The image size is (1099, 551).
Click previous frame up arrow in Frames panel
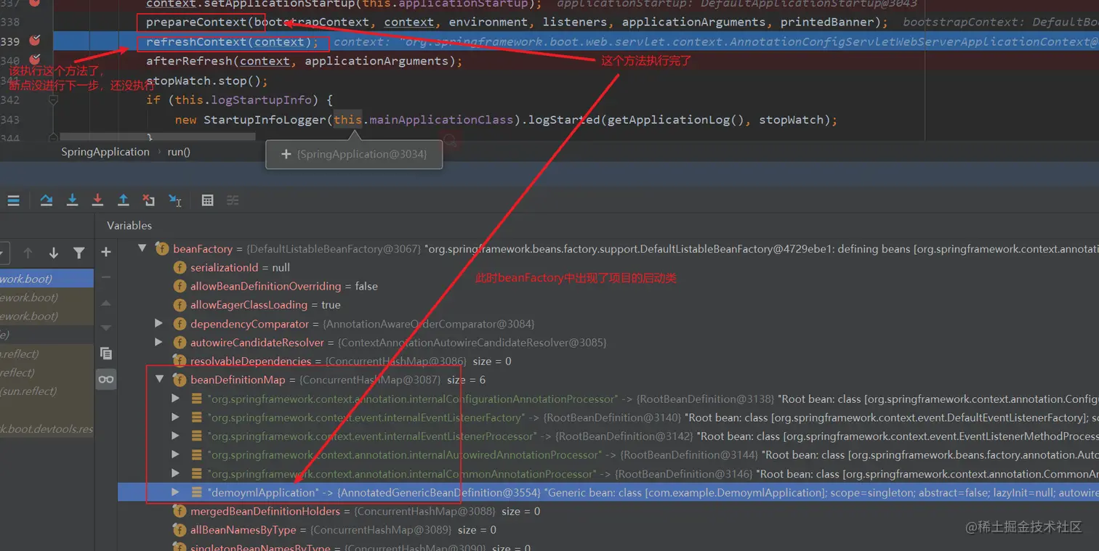click(28, 253)
